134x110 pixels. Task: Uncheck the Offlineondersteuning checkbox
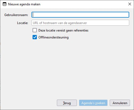[35, 37]
